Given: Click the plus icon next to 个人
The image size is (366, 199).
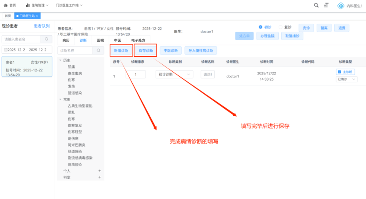Looking at the screenshot, I should coord(100,170).
